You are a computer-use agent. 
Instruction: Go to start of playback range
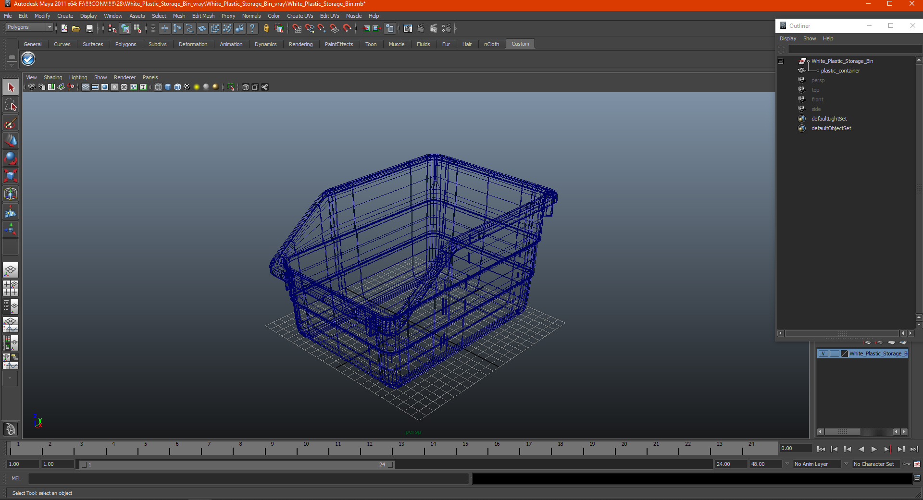tap(821, 449)
